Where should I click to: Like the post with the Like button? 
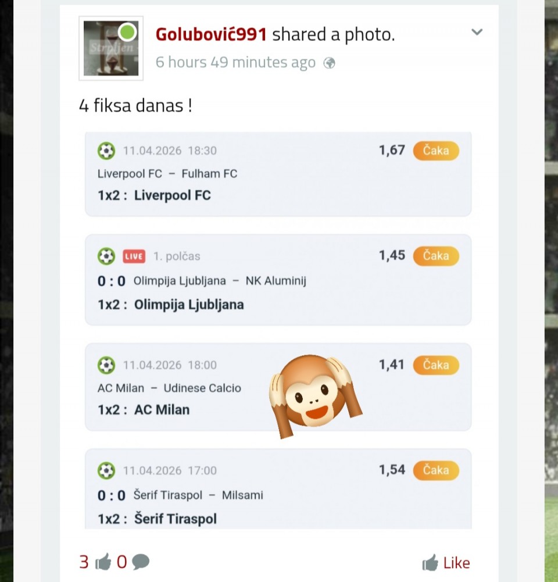[446, 563]
